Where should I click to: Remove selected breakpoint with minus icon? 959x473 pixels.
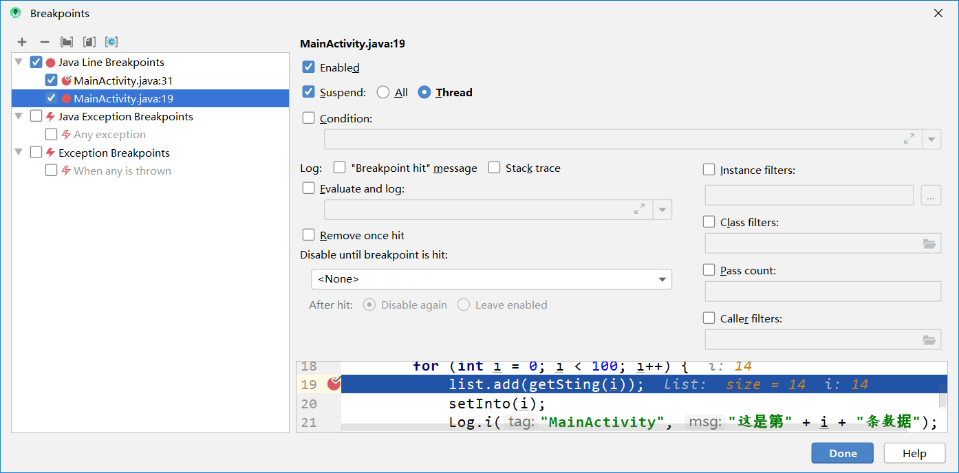44,42
